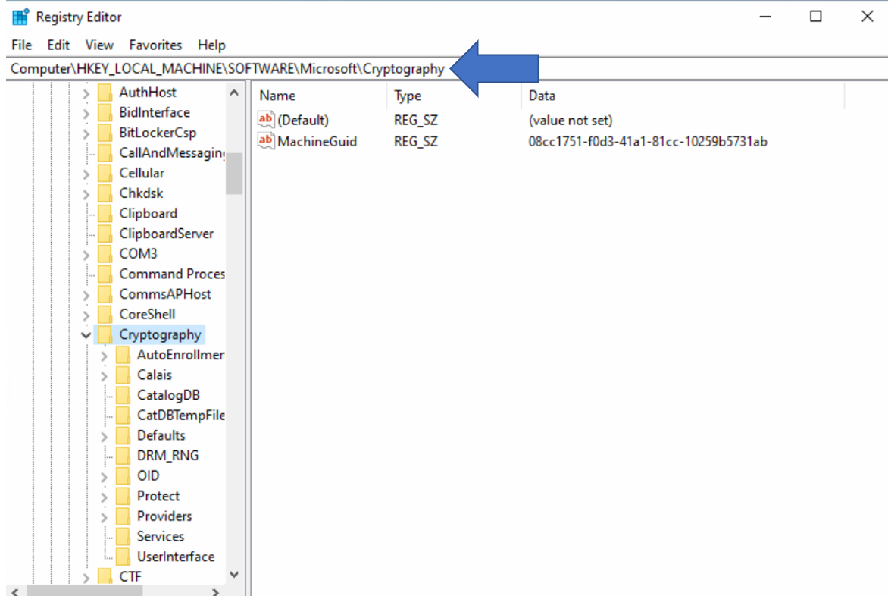
Task: Select the AutoEnrollment folder icon
Action: (x=123, y=355)
